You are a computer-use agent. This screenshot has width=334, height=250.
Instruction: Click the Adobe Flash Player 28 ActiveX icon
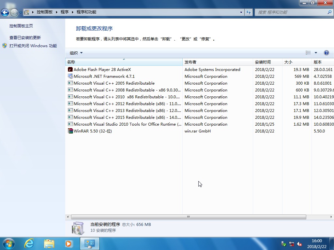70,69
